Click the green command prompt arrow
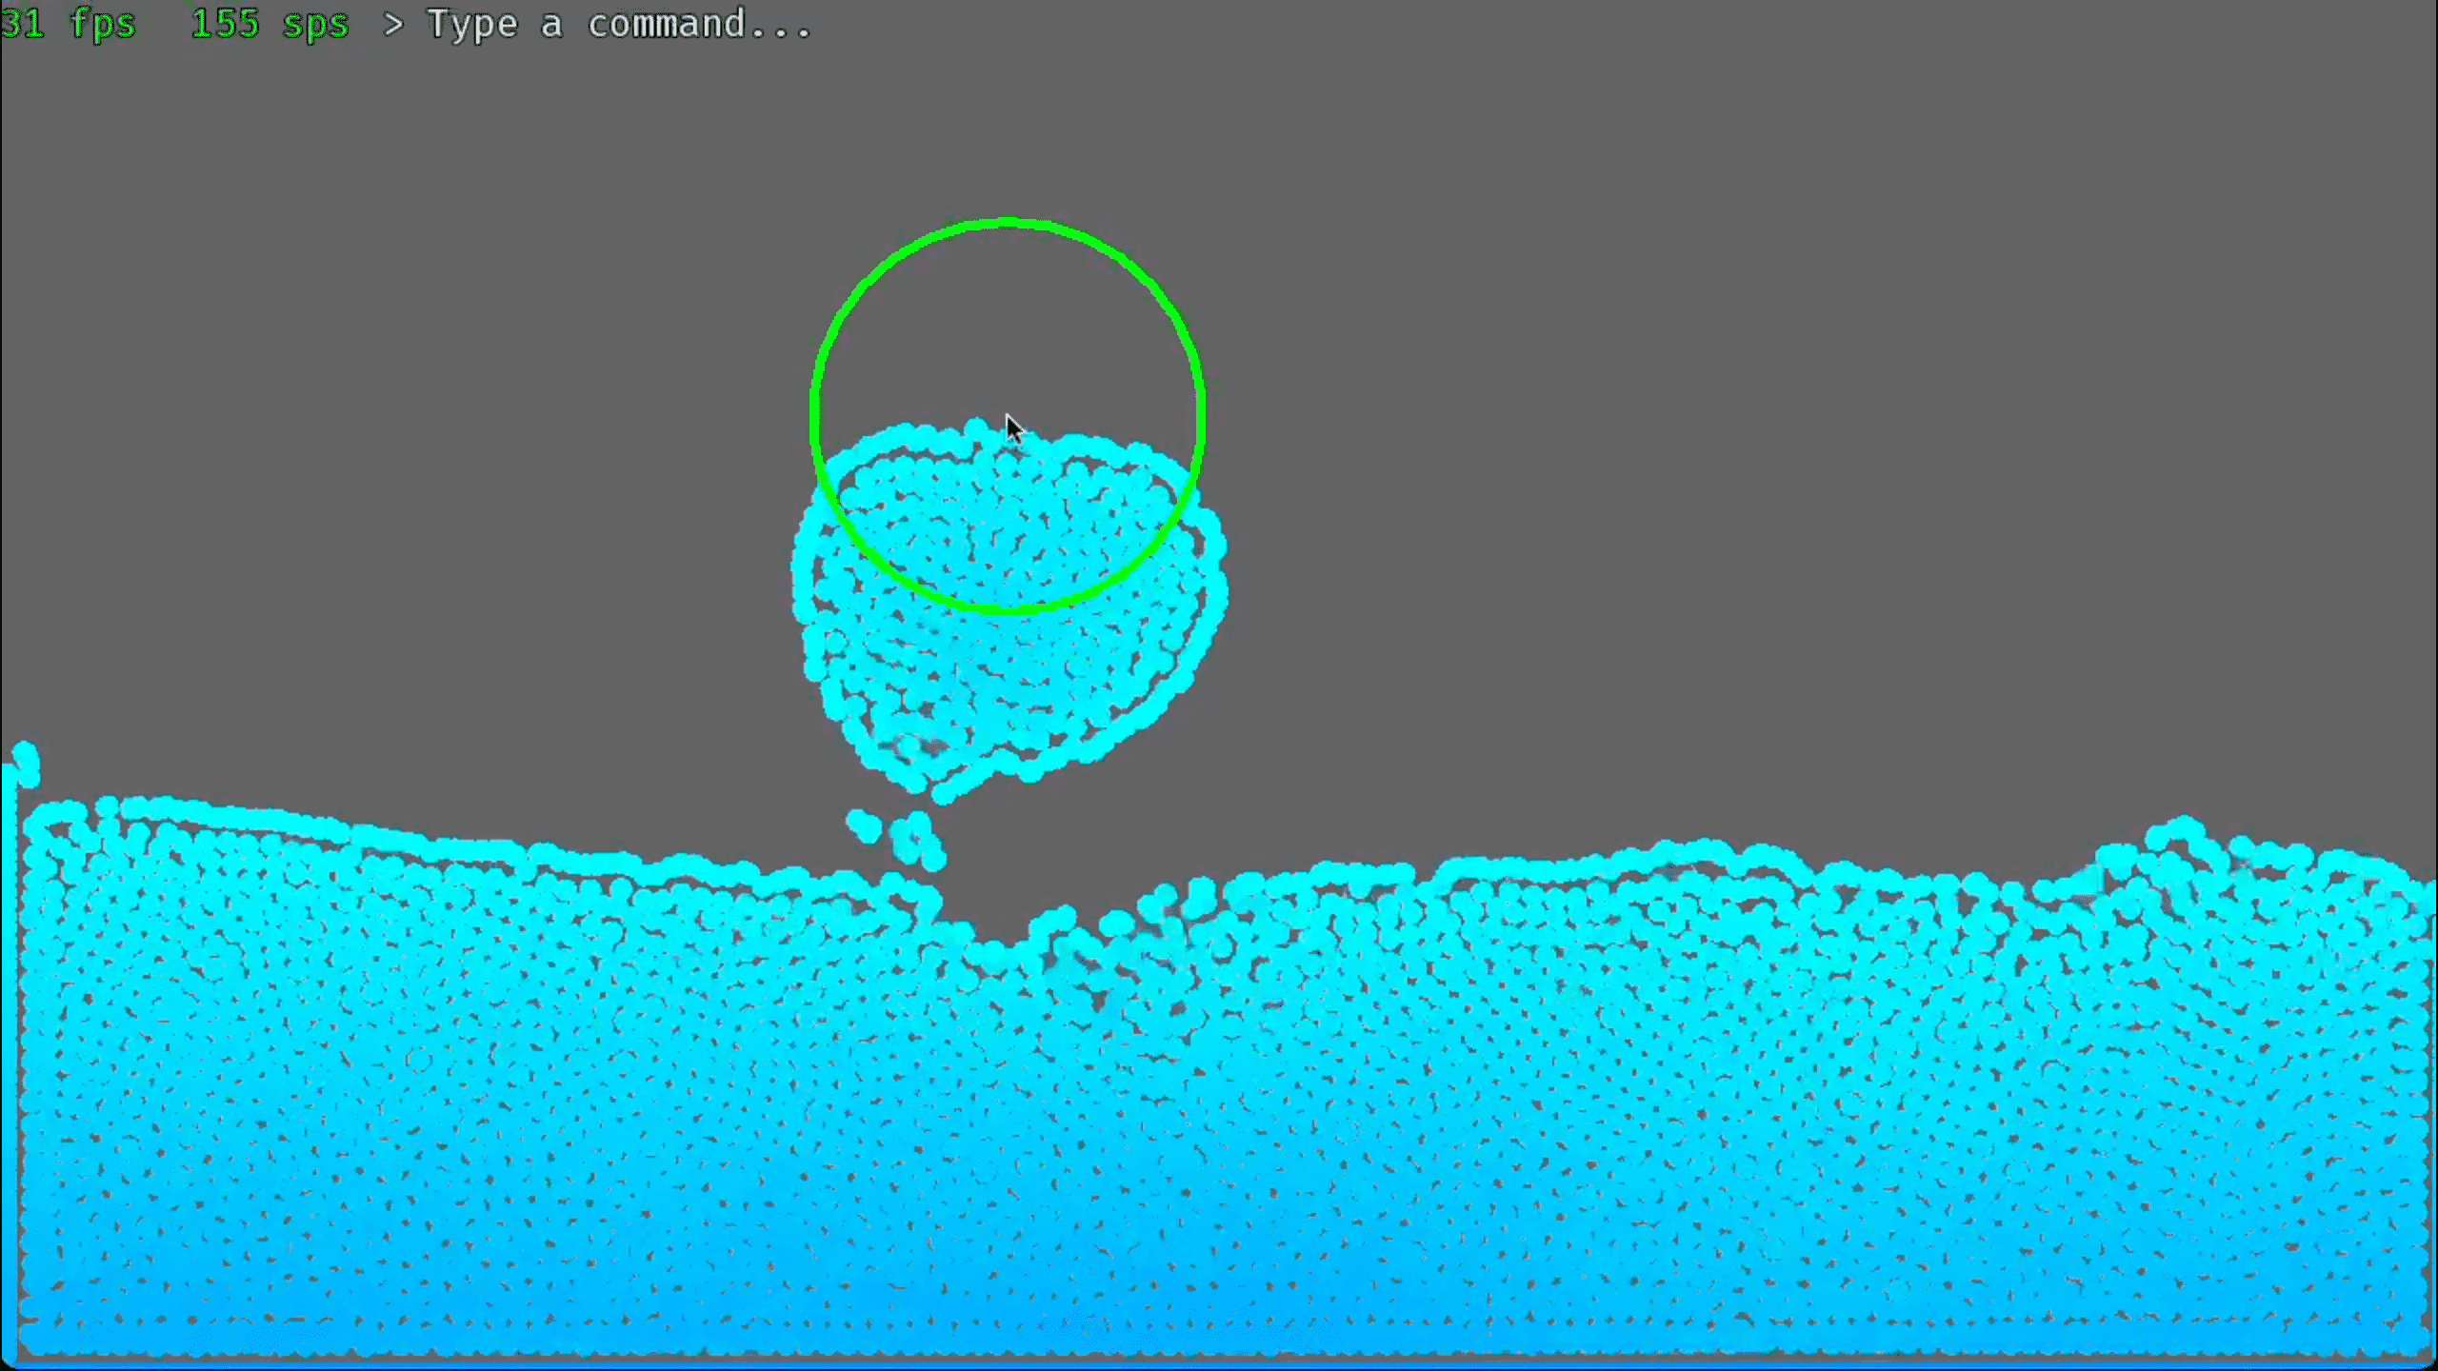This screenshot has height=1371, width=2438. (391, 24)
